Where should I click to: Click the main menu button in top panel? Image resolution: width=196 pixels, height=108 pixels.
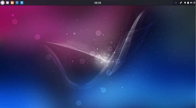click(x=3, y=3)
